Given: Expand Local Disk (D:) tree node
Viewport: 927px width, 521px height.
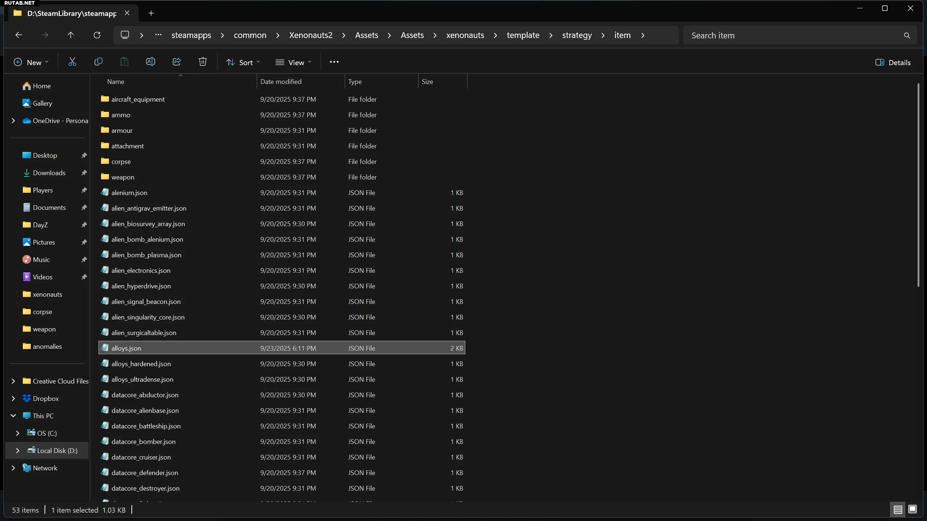Looking at the screenshot, I should 17,450.
